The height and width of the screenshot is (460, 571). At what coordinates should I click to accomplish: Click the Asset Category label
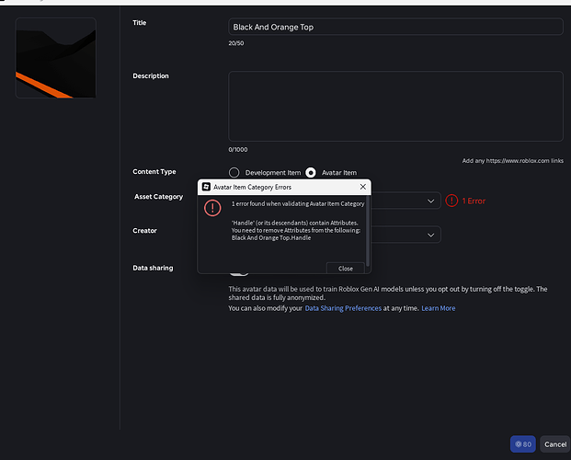158,197
